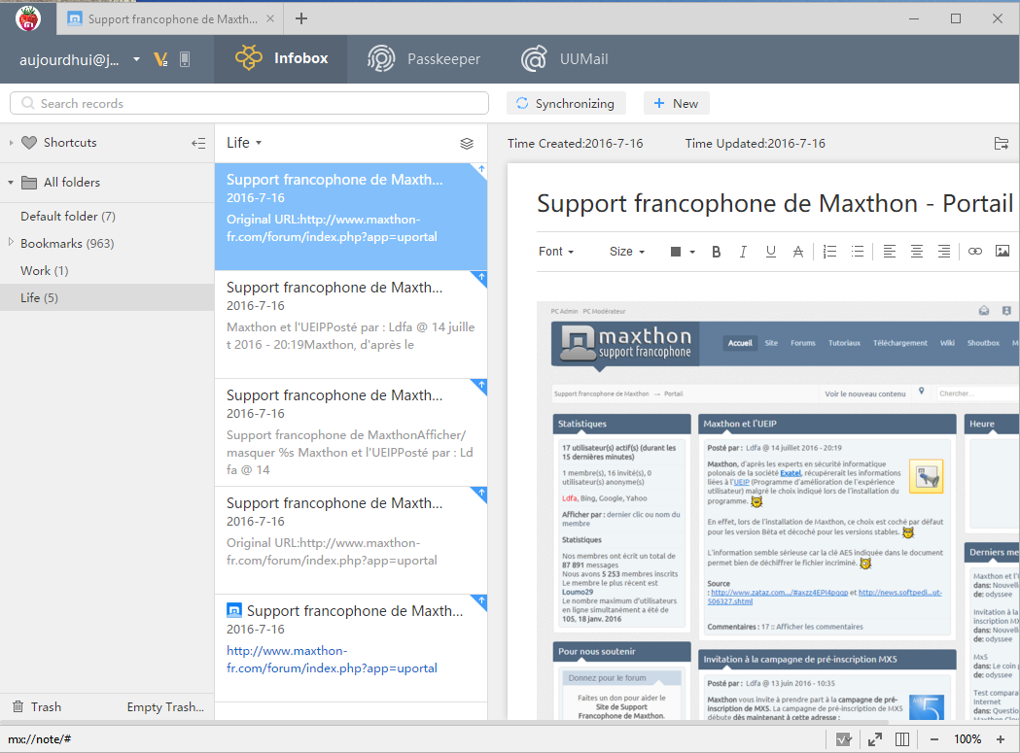Viewport: 1020px width, 753px height.
Task: Click the Synchronizing button
Action: 566,103
